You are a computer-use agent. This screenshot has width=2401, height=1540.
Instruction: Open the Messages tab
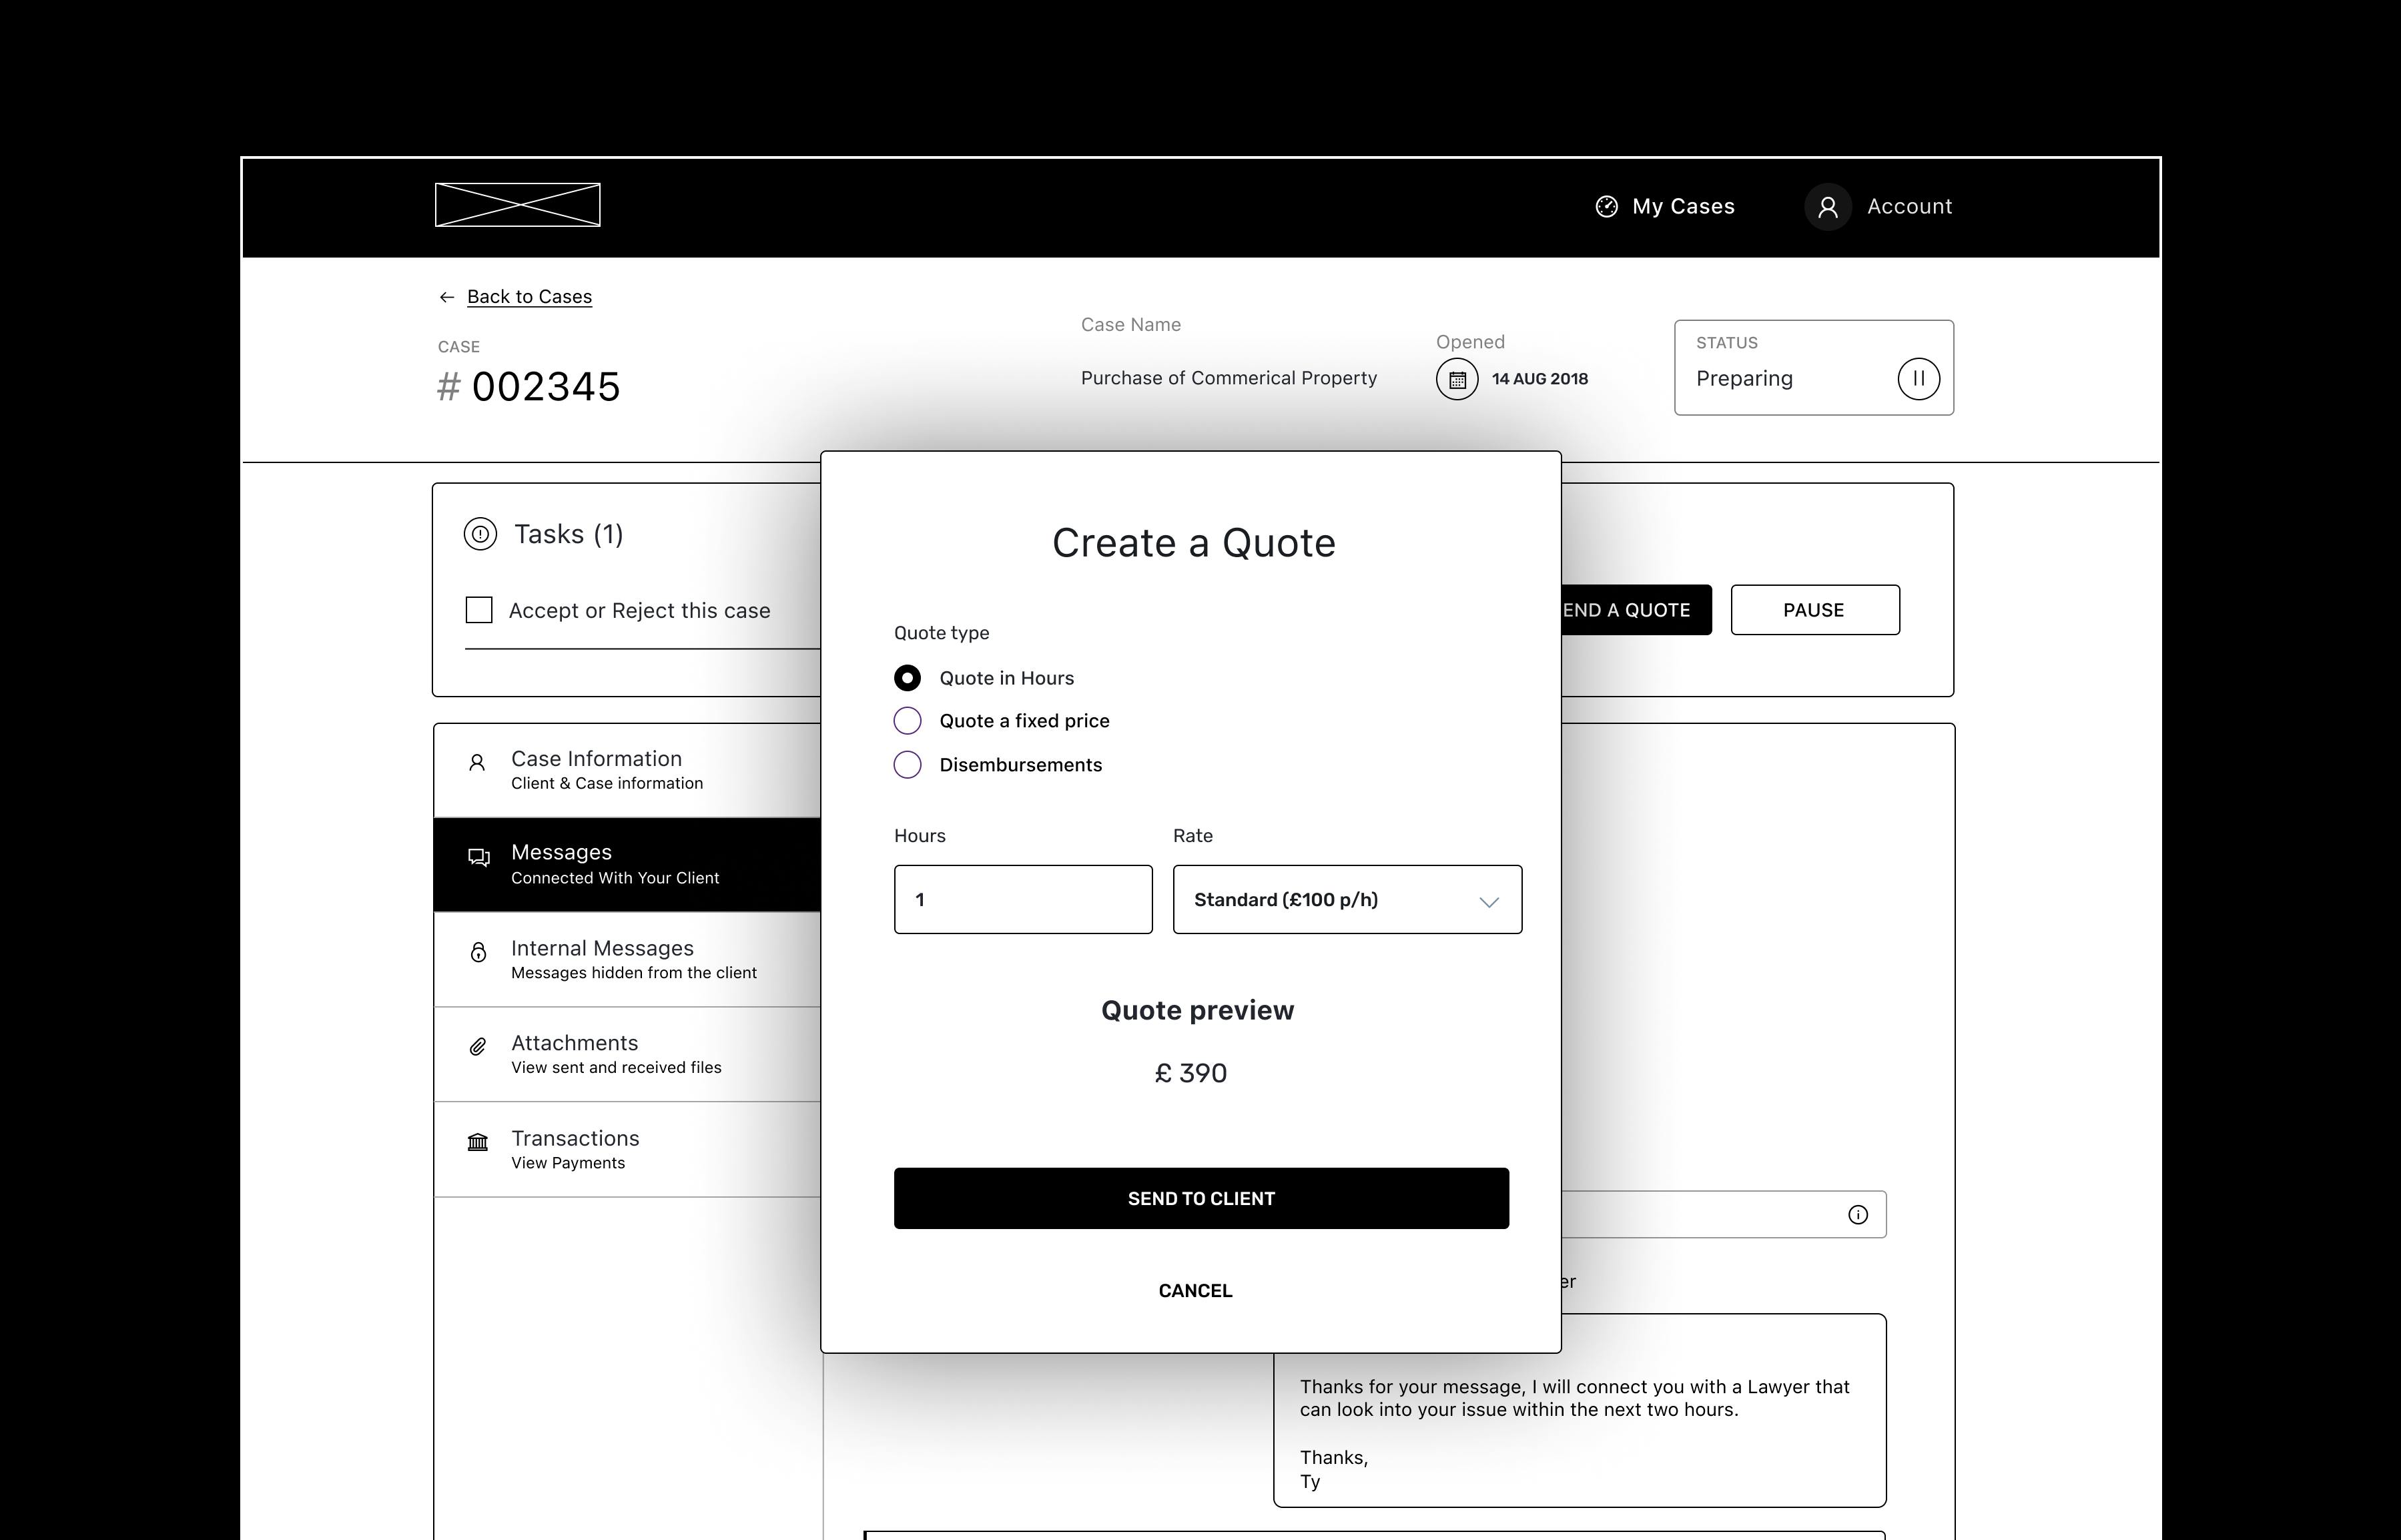tap(627, 865)
